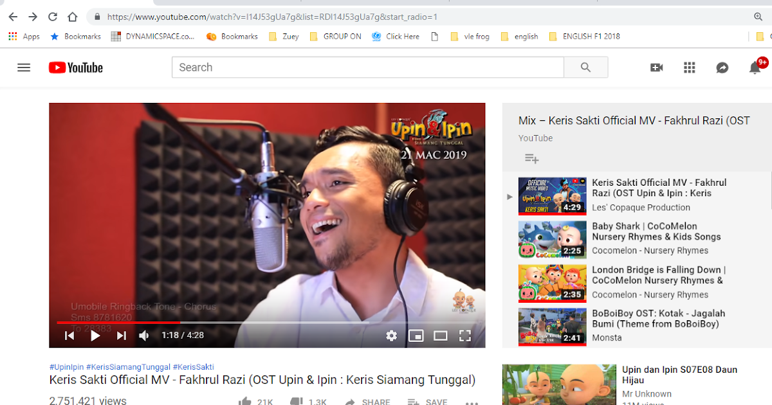Open the starred Bookmarks folder
This screenshot has height=405, width=772.
75,37
